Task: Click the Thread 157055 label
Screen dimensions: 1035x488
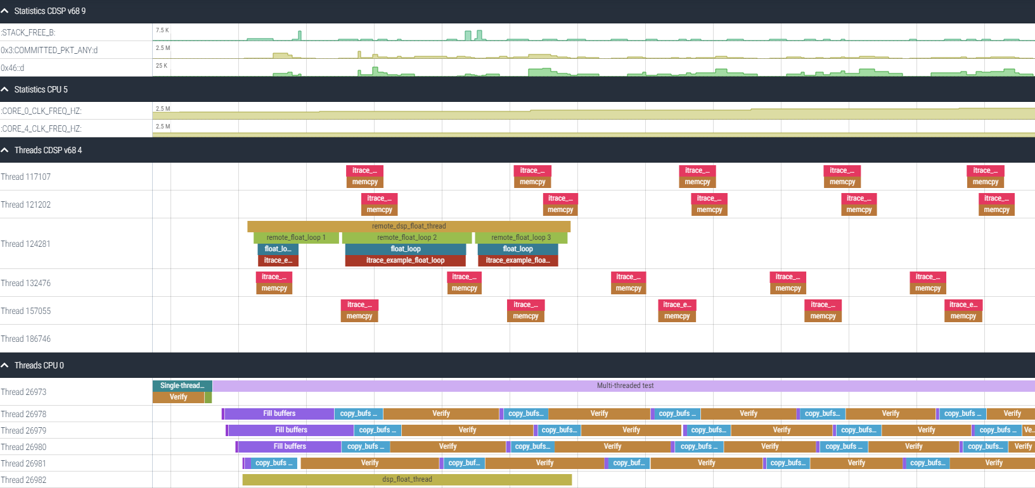Action: tap(25, 311)
